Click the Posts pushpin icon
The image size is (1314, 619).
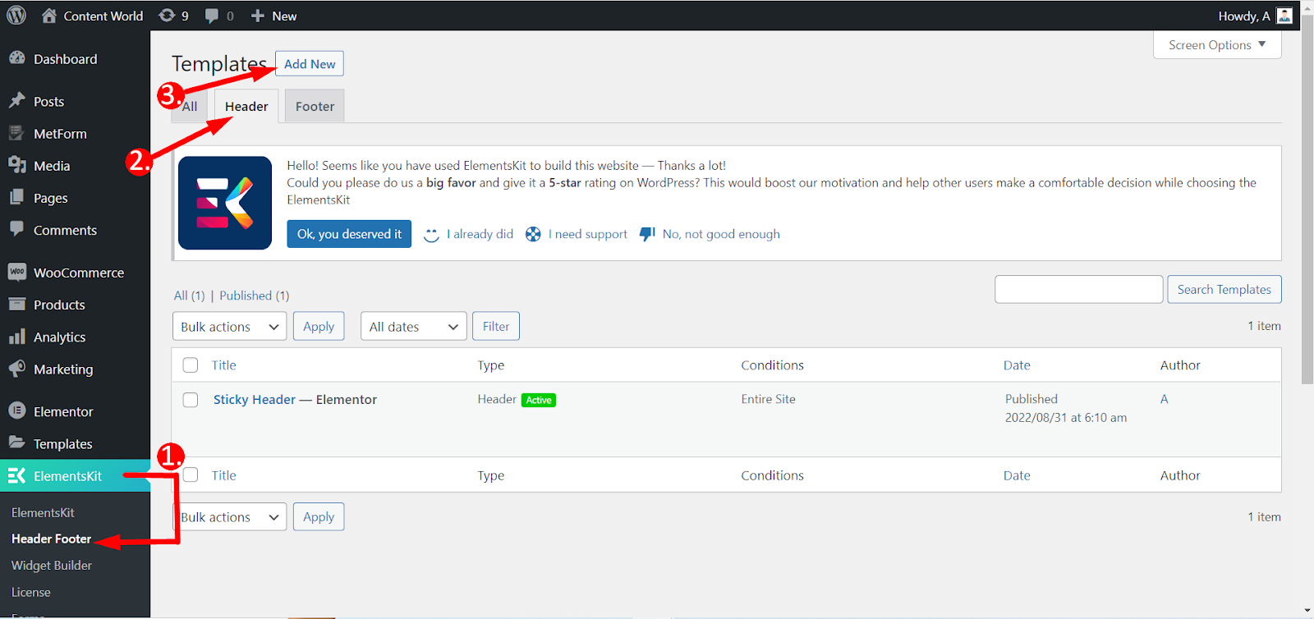click(x=16, y=101)
